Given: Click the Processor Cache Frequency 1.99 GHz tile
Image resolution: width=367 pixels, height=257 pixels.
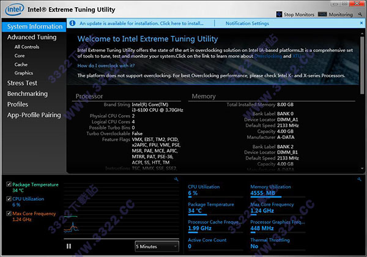Looking at the screenshot, I should [215, 226].
